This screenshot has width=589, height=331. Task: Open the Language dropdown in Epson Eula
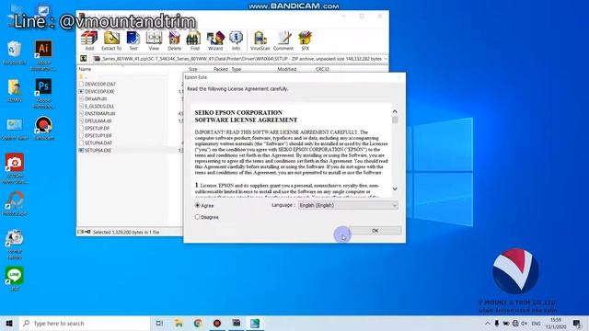click(x=348, y=205)
